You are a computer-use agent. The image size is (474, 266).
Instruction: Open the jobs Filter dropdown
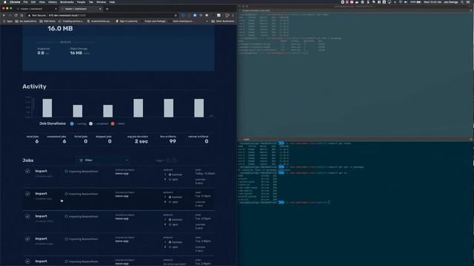pos(103,160)
